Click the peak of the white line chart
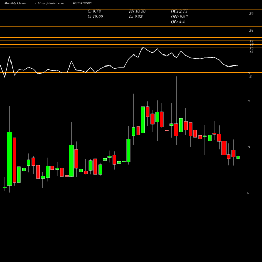Screen dimensions: 262x262 coord(143,47)
